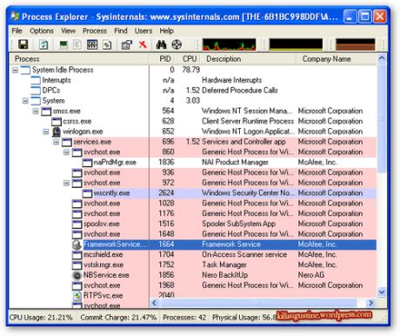This screenshot has height=336, width=400.
Task: Click the commit history graph in toolbar
Action: coord(296,44)
